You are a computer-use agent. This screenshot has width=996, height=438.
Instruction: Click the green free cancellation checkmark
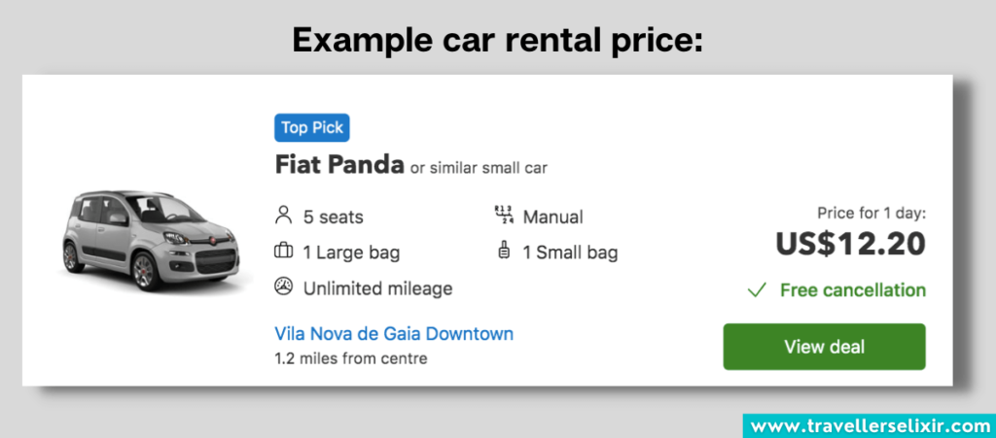click(756, 290)
